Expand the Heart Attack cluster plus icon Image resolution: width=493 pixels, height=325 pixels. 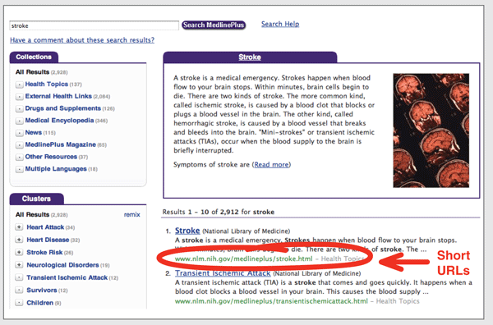tap(19, 227)
